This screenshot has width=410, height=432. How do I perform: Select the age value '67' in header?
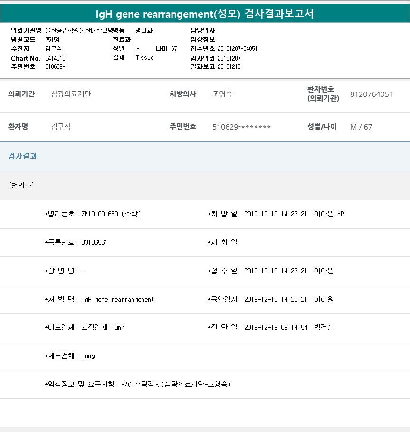174,48
